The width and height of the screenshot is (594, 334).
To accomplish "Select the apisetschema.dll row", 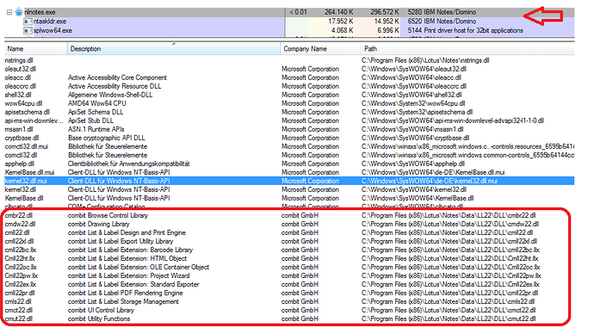I will 289,112.
